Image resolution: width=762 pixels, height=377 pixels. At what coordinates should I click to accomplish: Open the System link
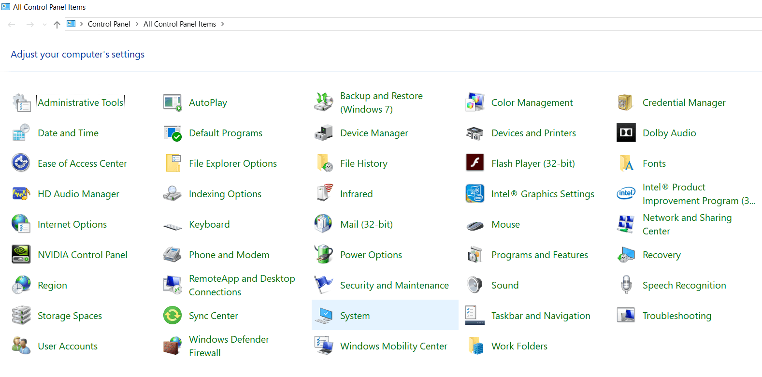[x=355, y=316]
